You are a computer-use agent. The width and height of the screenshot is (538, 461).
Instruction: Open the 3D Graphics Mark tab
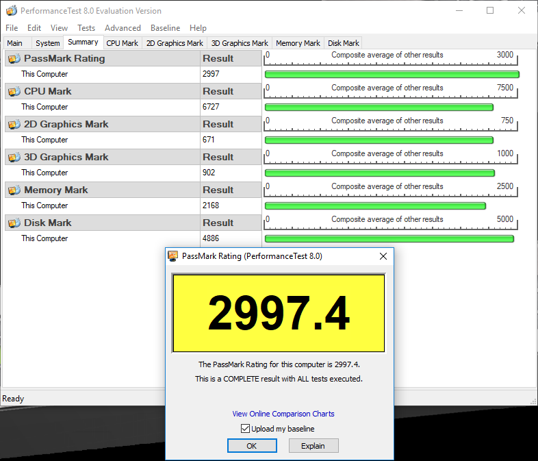coord(240,43)
